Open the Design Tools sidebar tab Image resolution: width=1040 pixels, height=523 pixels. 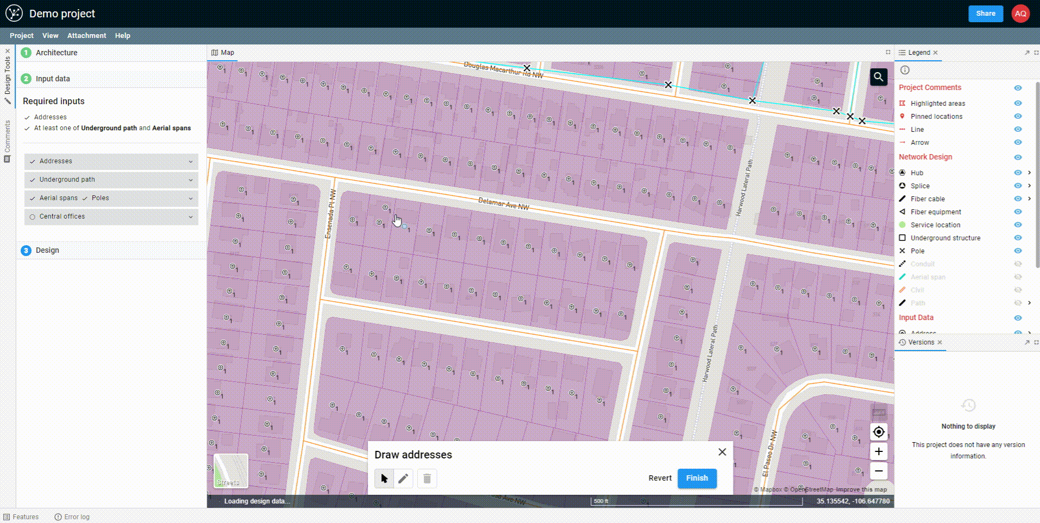tap(8, 79)
